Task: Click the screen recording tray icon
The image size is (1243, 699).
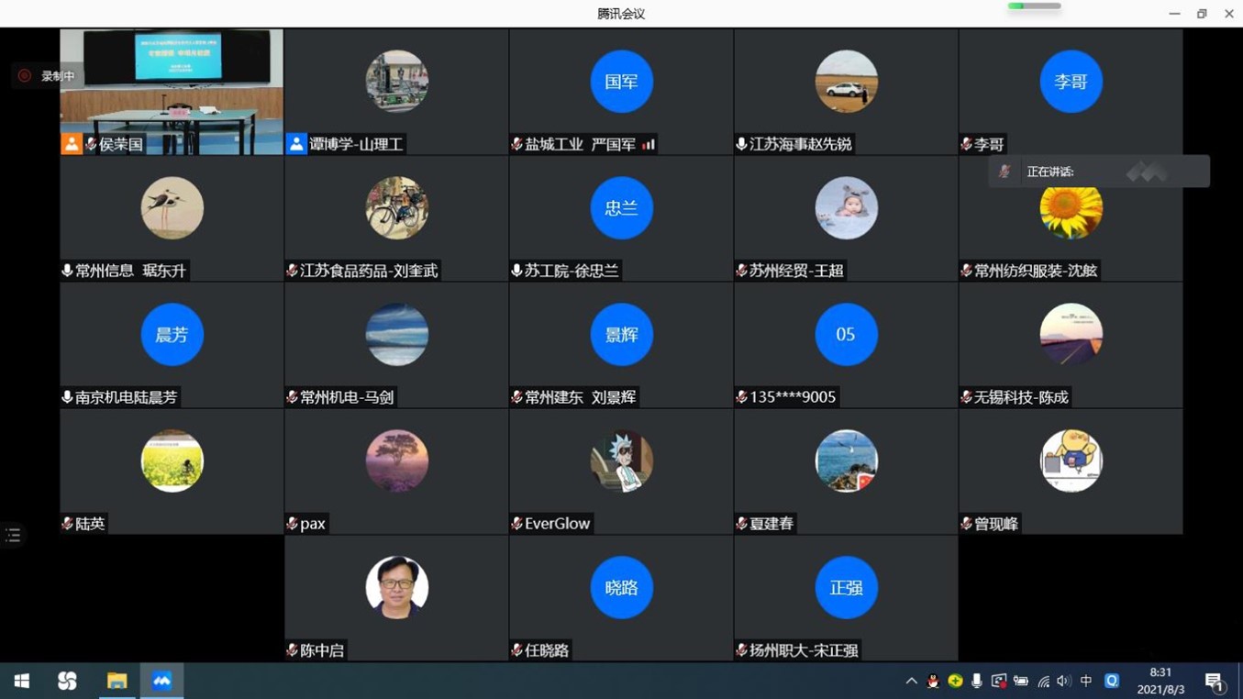Action: coord(999,682)
